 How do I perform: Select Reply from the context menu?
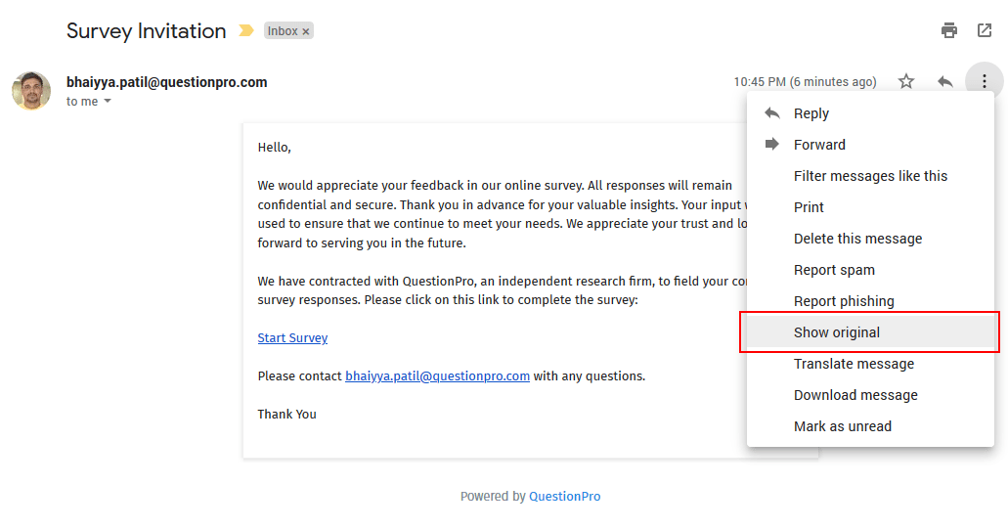click(811, 113)
